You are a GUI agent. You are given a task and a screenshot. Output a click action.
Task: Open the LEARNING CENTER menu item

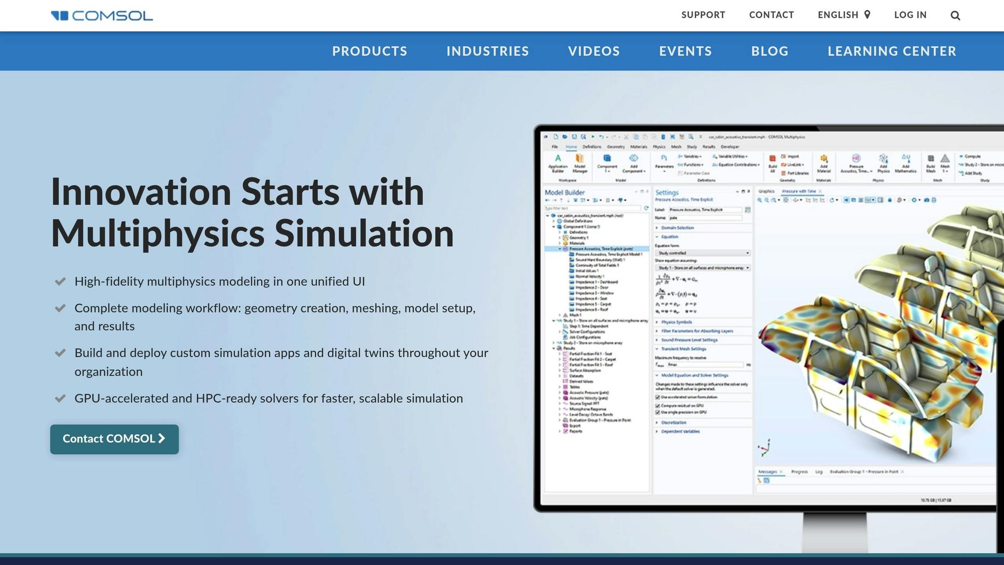point(892,51)
